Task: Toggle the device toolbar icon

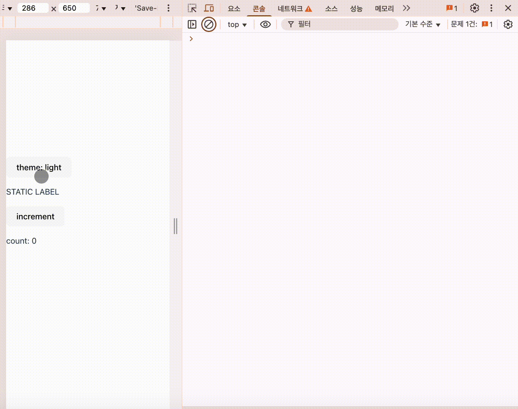Action: [x=209, y=8]
